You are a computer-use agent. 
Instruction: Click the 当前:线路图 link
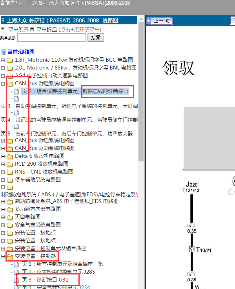tap(21, 52)
